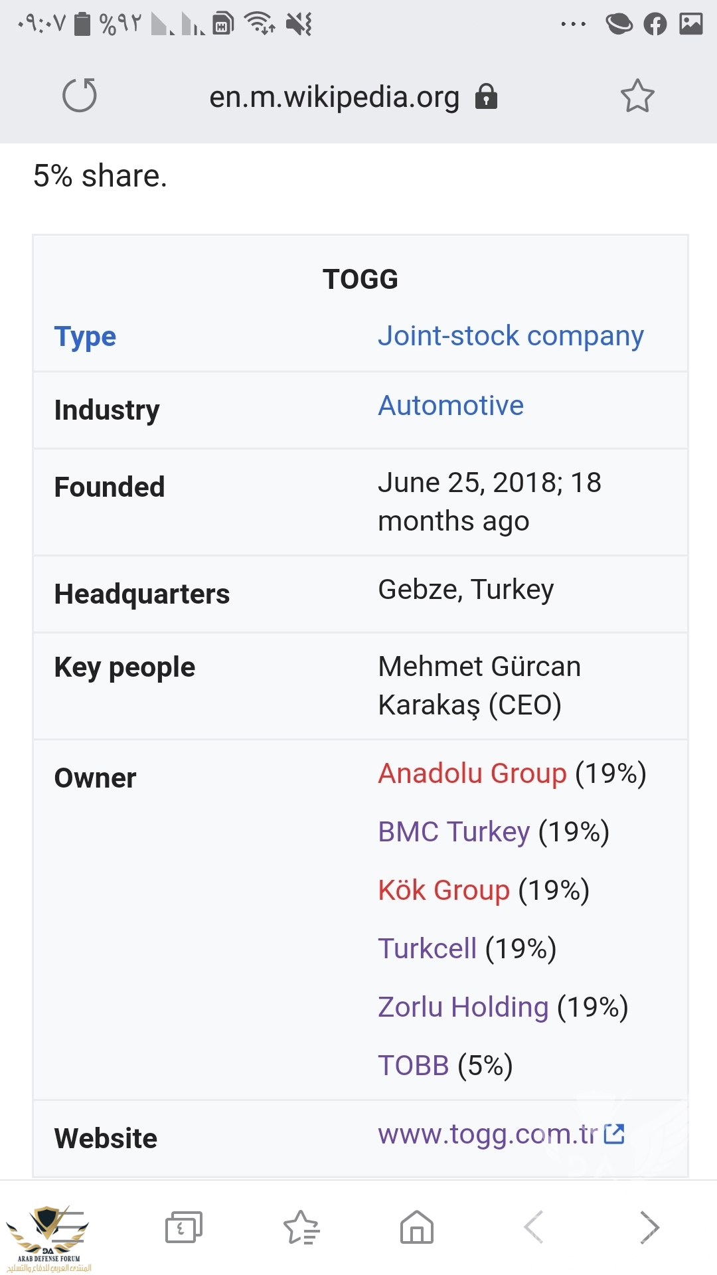This screenshot has width=717, height=1275.
Task: Tap the bookmark star icon
Action: pyautogui.click(x=637, y=96)
